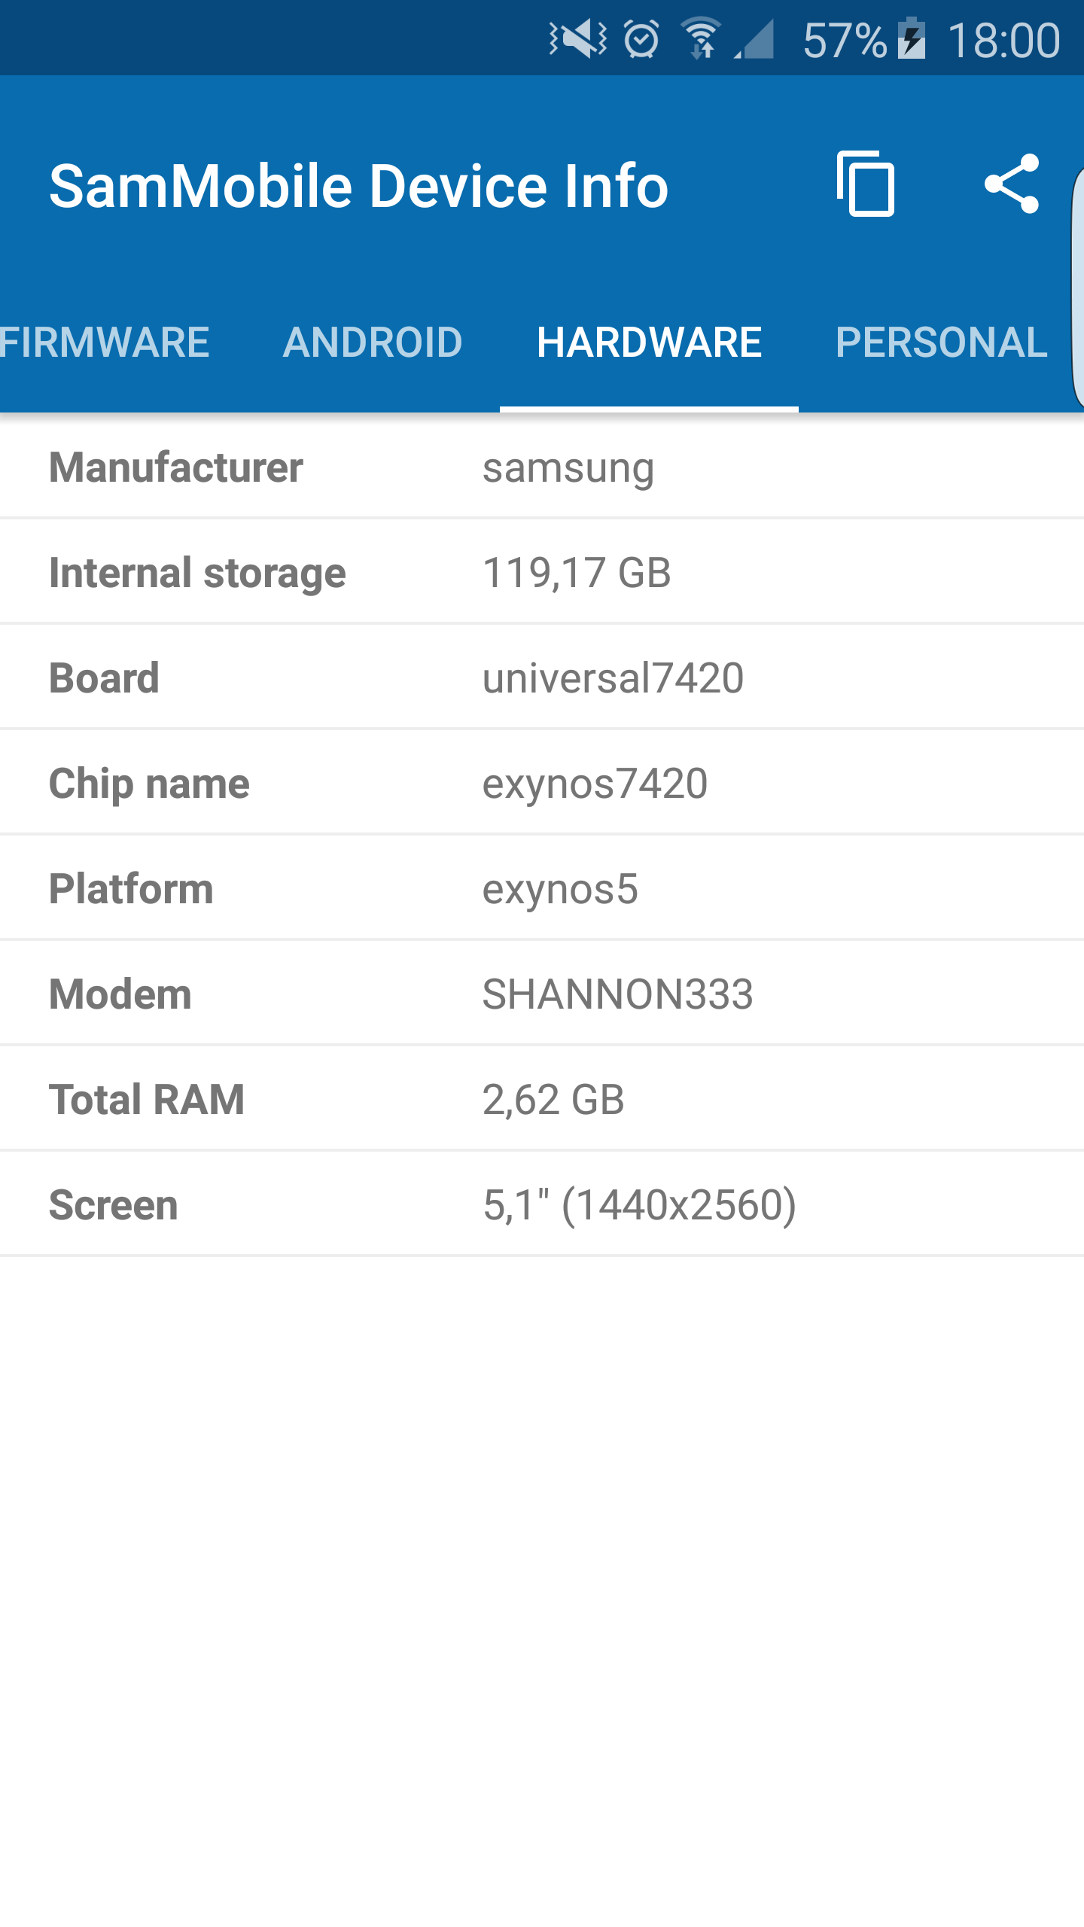This screenshot has height=1927, width=1084.
Task: Tap the Modem SHANNON333 entry
Action: click(542, 994)
